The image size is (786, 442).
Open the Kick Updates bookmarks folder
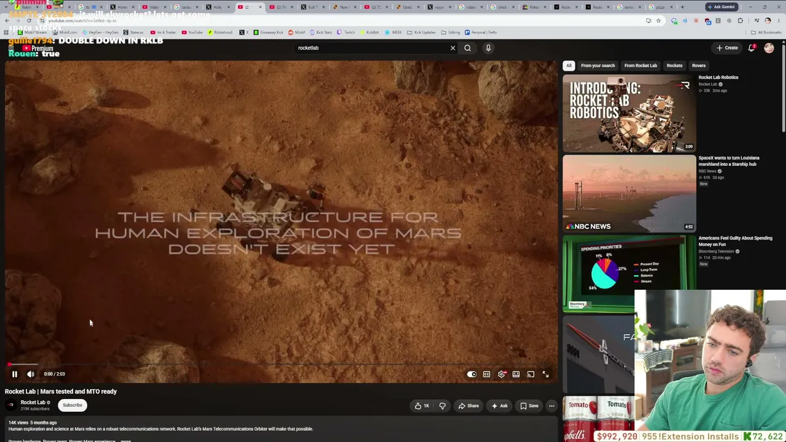click(421, 33)
